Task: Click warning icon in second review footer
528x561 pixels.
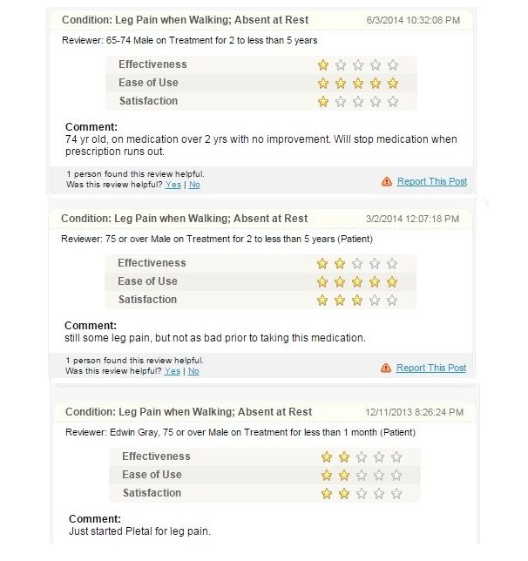Action: tap(386, 368)
